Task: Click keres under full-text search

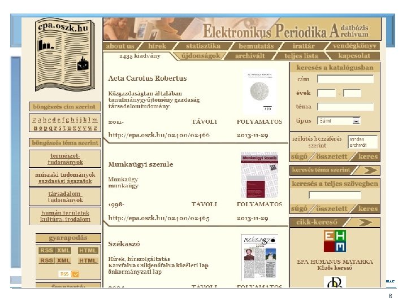Action: (367, 208)
